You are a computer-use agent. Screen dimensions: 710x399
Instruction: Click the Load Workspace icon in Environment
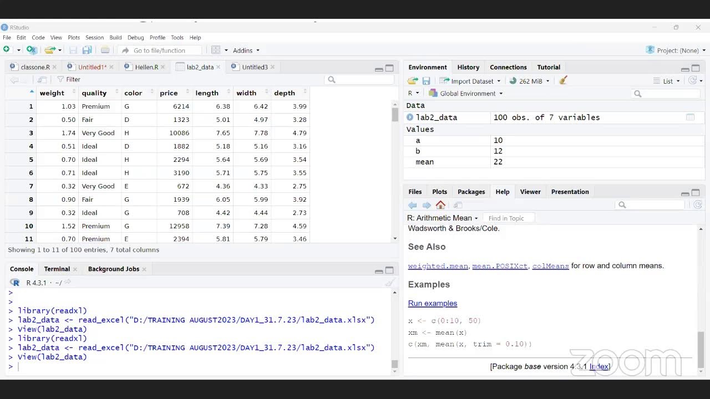(x=413, y=81)
